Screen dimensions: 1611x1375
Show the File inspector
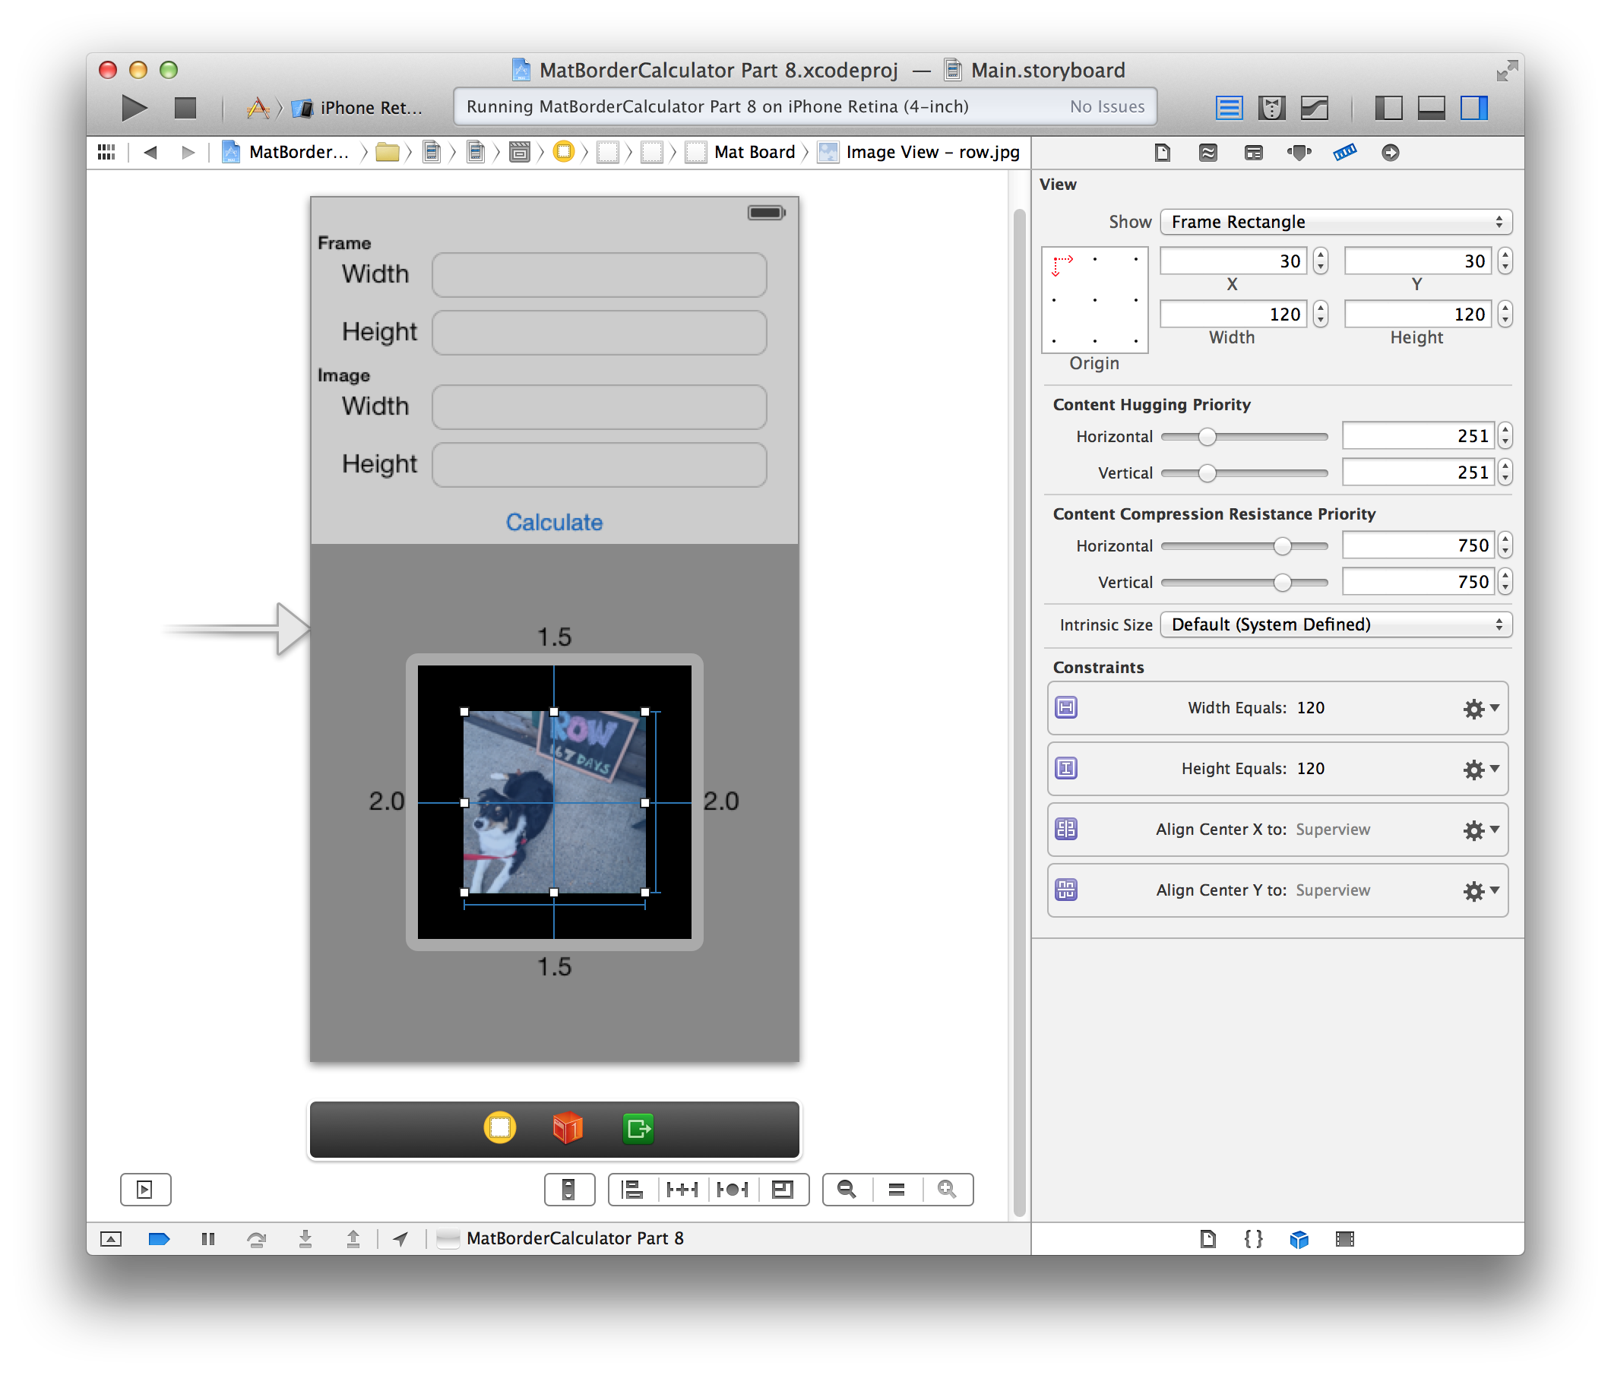[x=1162, y=153]
